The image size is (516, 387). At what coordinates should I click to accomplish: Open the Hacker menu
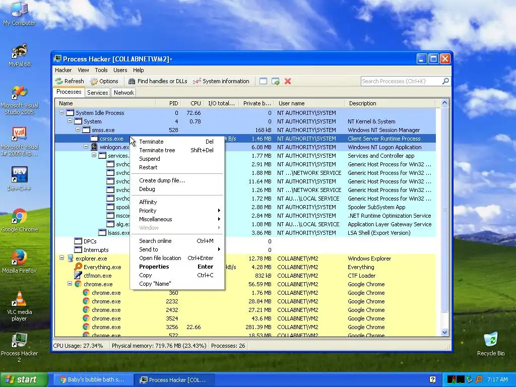tap(63, 70)
